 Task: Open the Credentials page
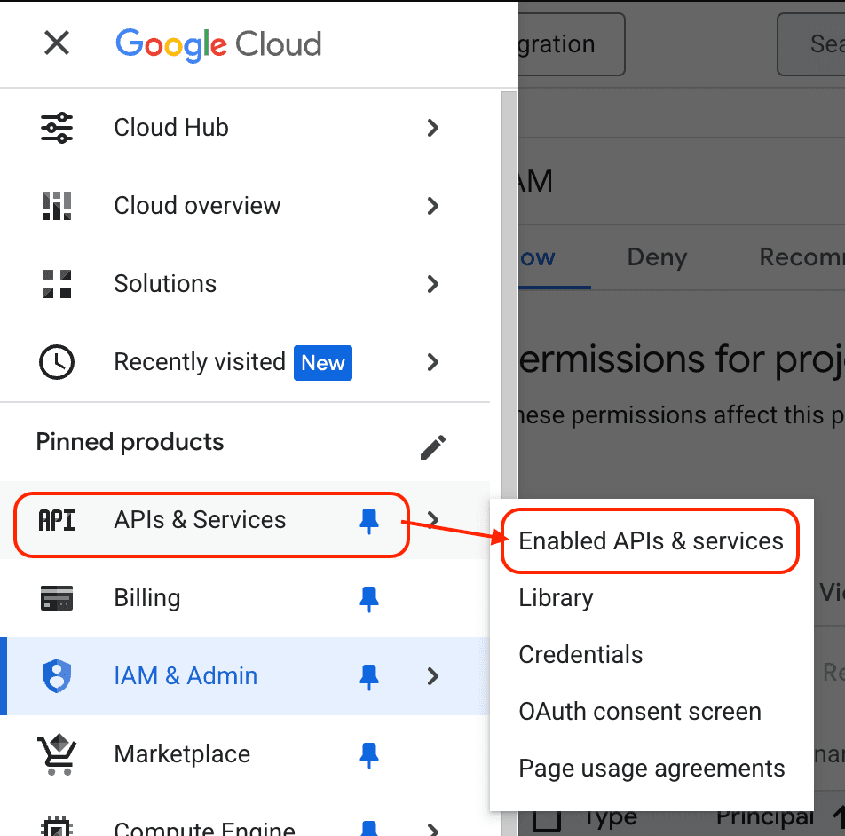click(580, 654)
